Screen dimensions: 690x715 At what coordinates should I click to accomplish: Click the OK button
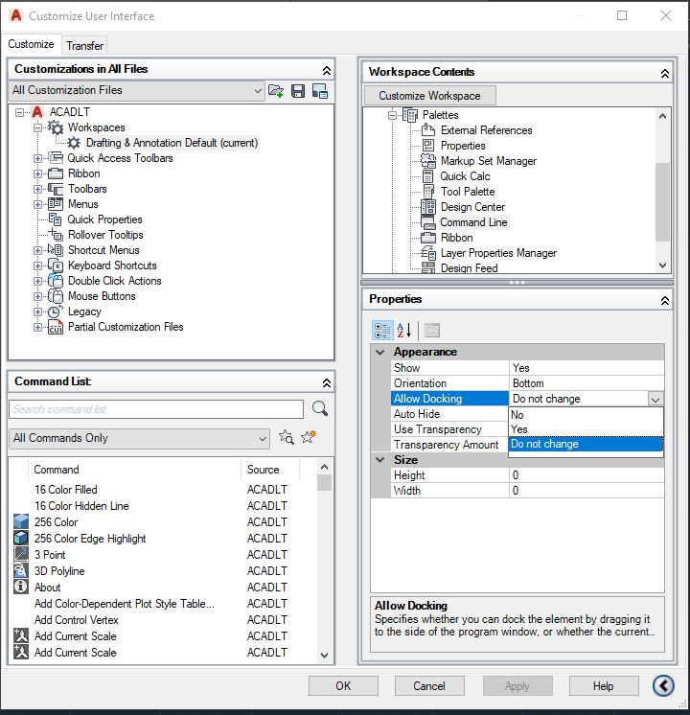pos(343,686)
